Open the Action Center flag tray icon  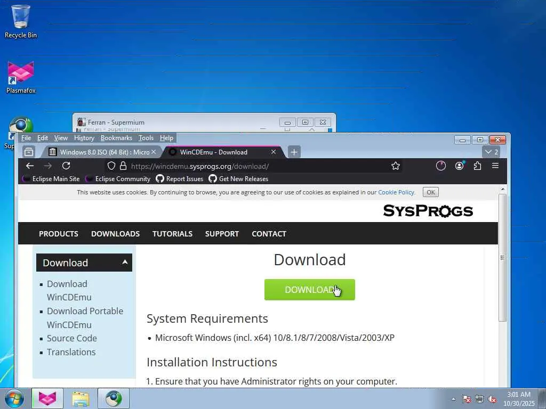[466, 399]
